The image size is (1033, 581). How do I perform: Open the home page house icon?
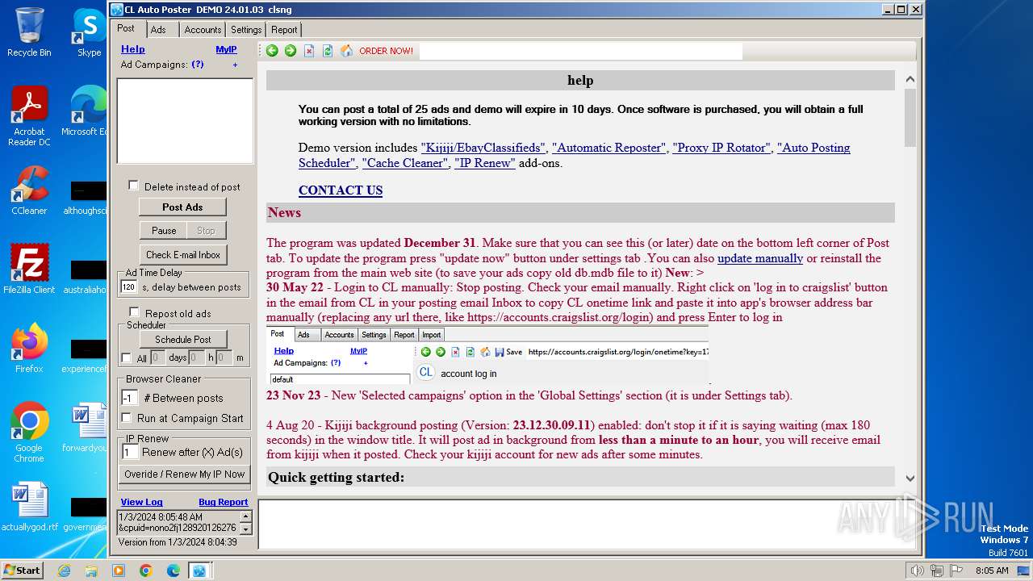click(346, 51)
